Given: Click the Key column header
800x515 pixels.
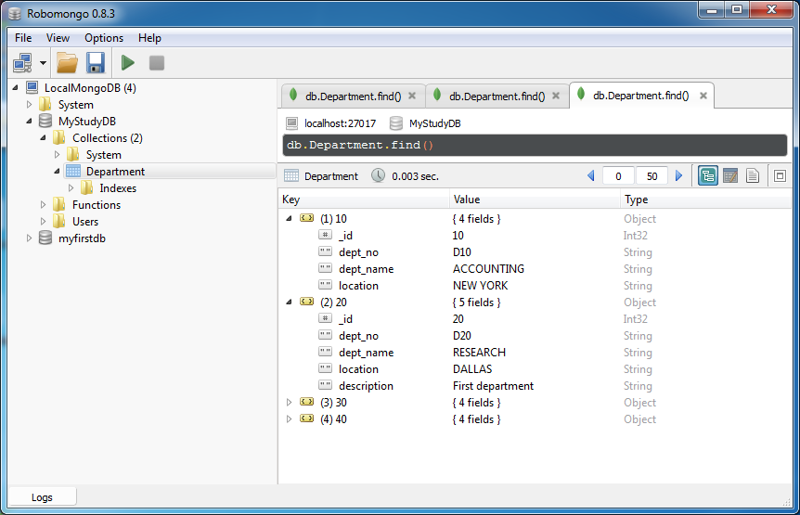Looking at the screenshot, I should (x=364, y=200).
